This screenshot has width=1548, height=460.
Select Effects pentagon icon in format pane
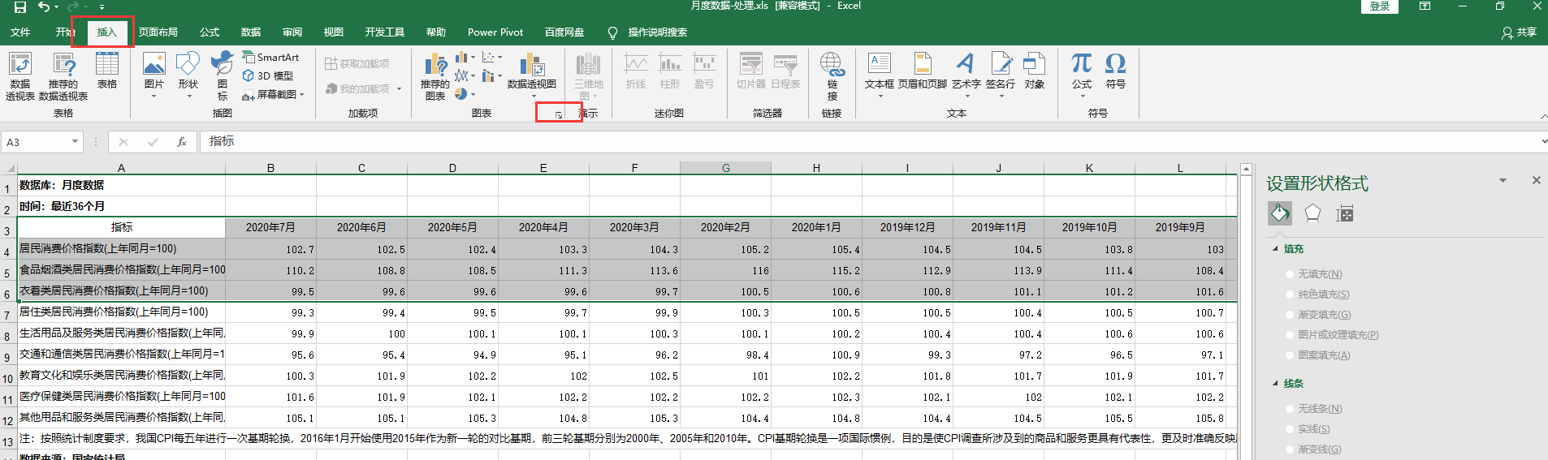tap(1312, 213)
